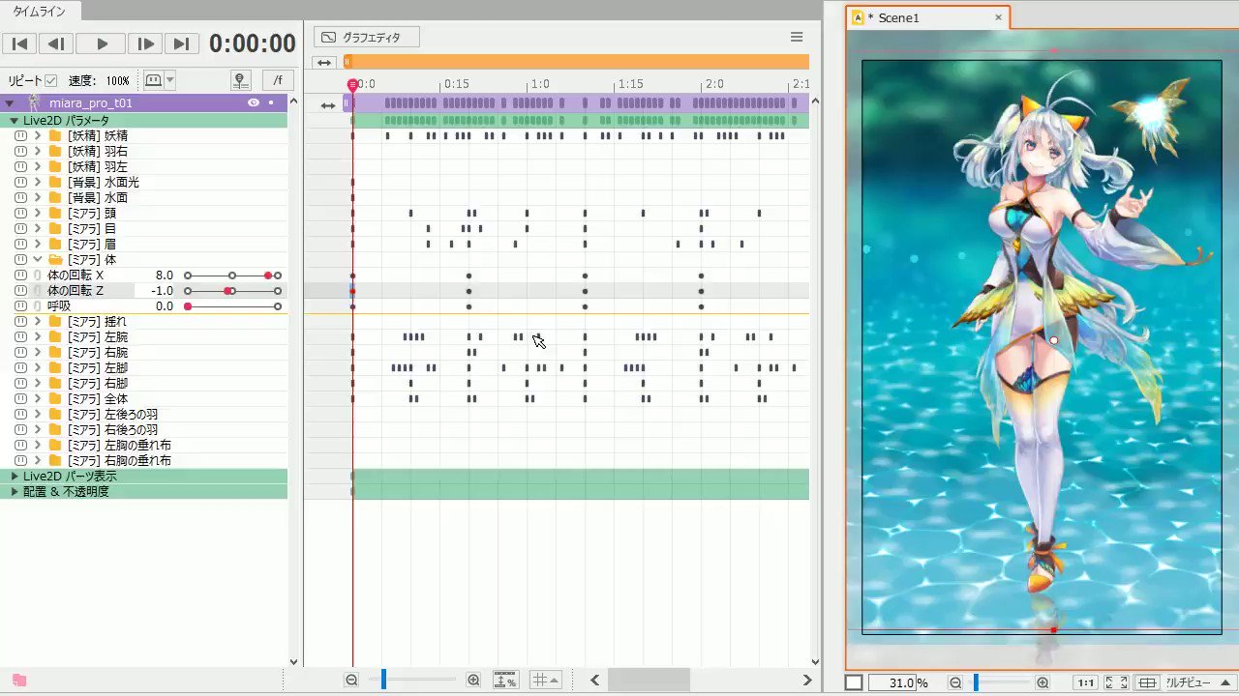Jump to the last frame of timeline
The image size is (1239, 696).
tap(181, 43)
